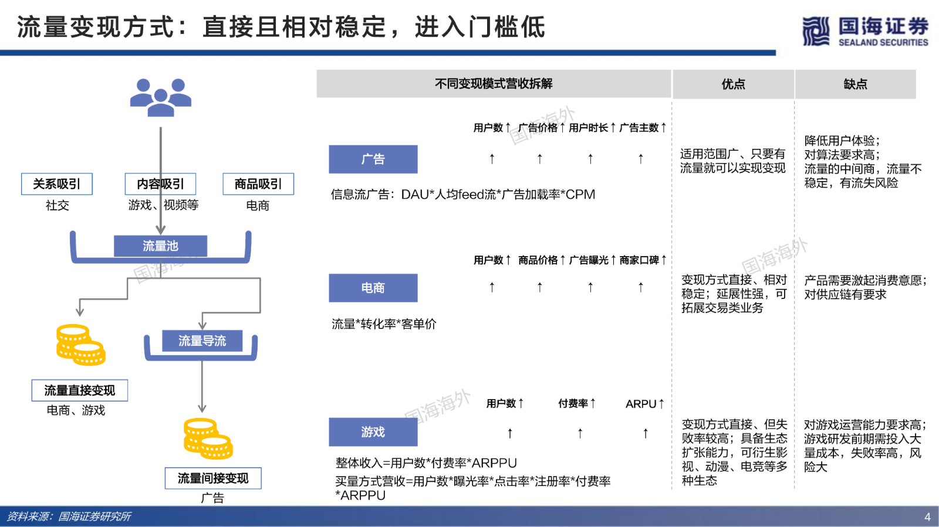Click the 缺点 column header

click(x=855, y=84)
